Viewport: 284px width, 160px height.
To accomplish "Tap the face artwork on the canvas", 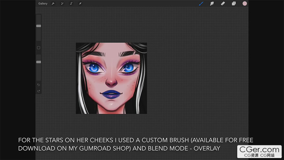I will (111, 78).
